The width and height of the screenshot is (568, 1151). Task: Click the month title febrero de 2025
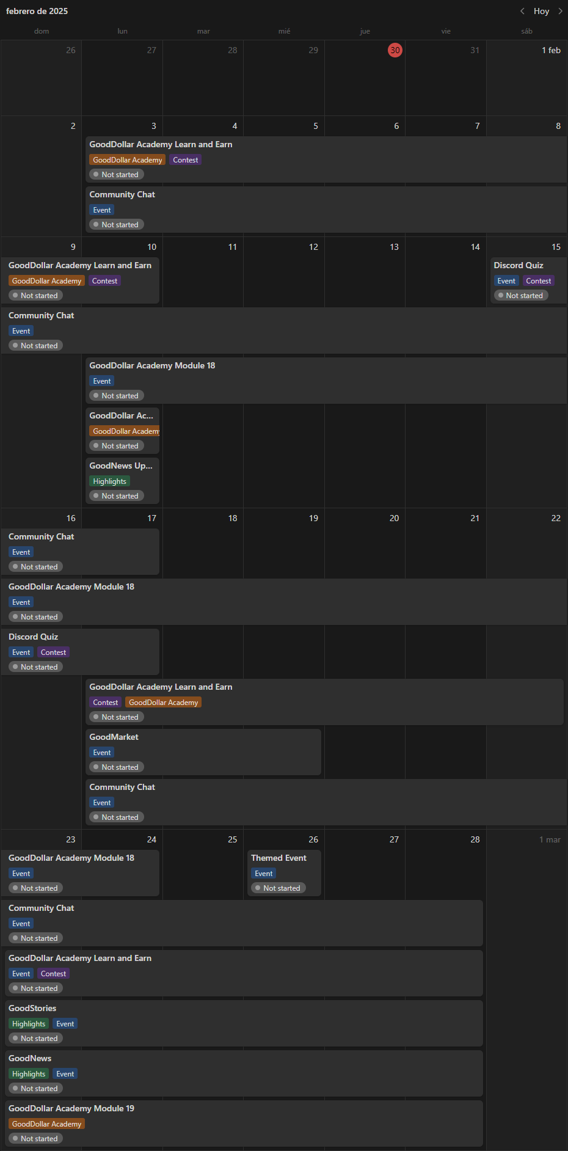(x=37, y=11)
